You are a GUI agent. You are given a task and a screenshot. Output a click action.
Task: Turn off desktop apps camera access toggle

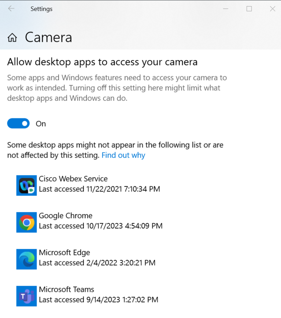click(x=18, y=124)
